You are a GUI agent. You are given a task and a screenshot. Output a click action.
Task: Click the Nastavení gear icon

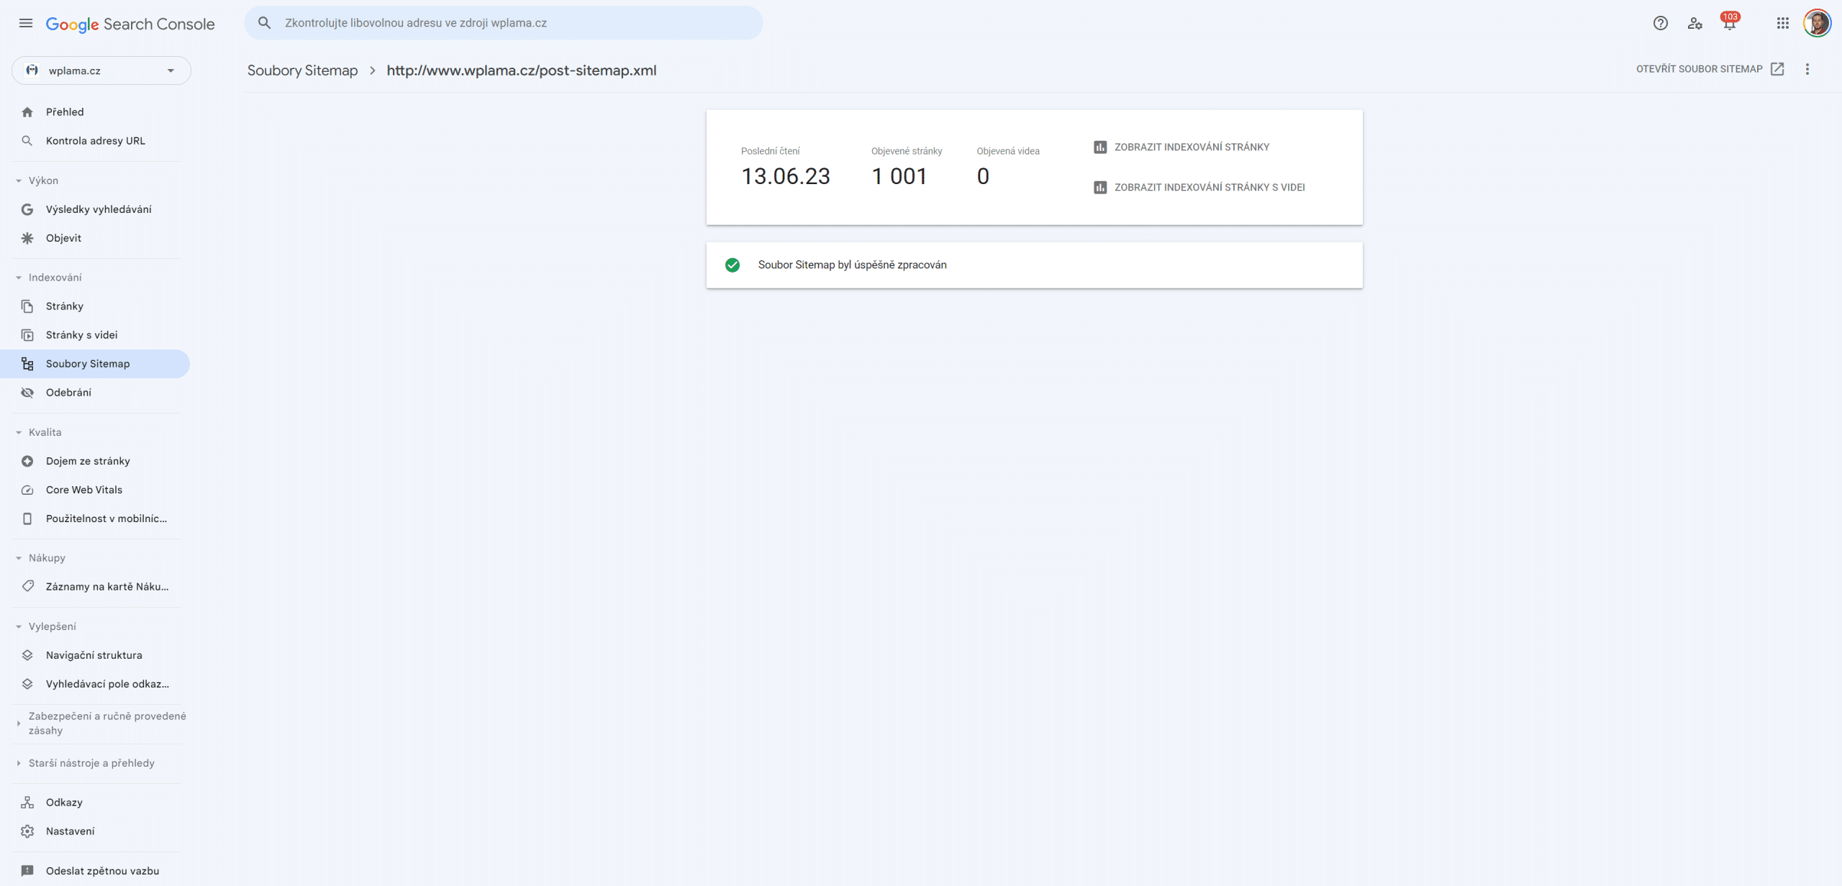27,831
